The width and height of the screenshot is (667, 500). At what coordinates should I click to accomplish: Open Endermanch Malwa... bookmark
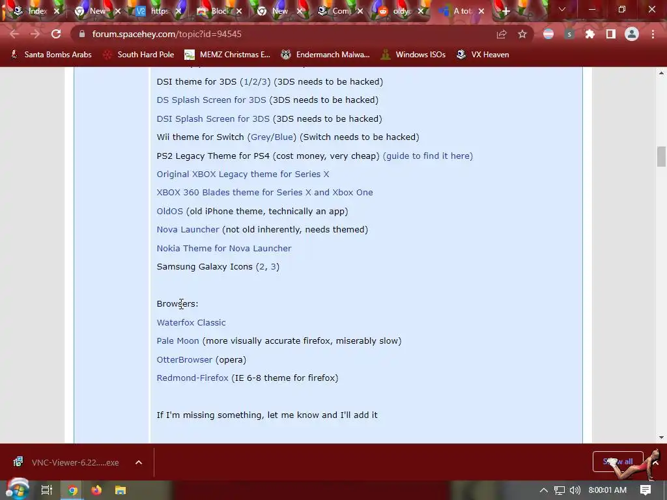(x=326, y=55)
